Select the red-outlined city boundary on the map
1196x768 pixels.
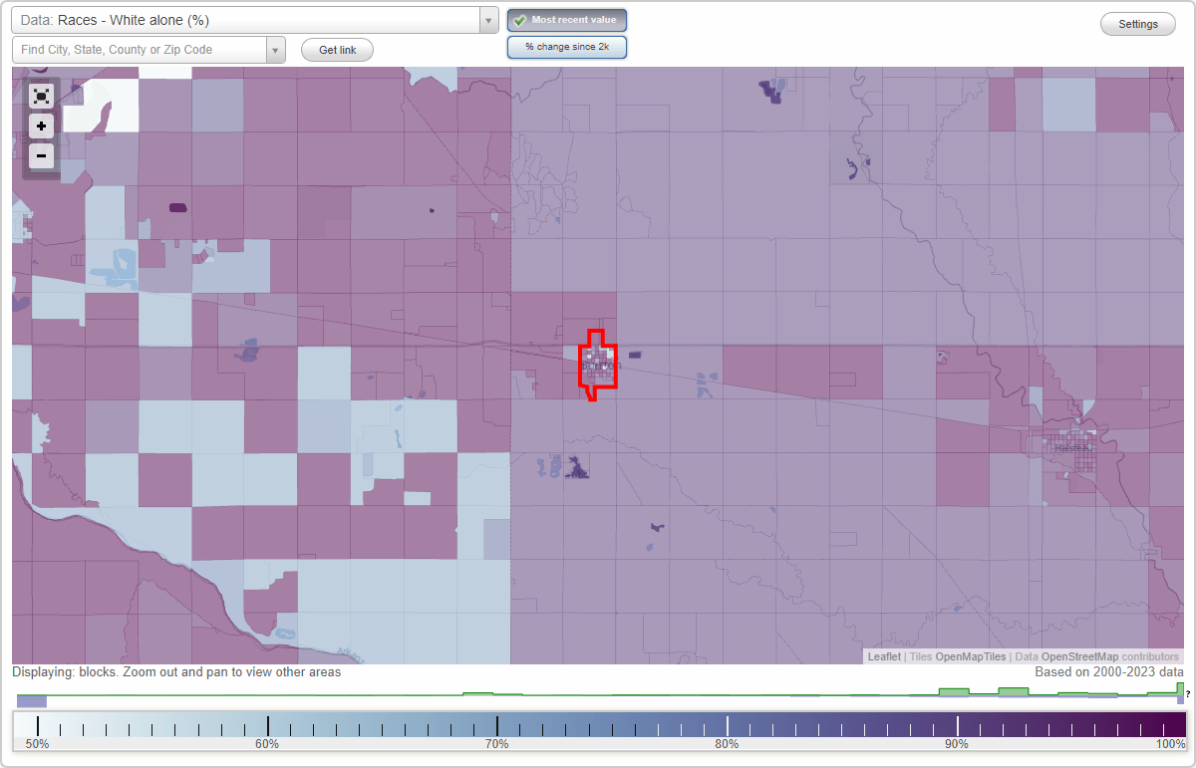point(596,364)
